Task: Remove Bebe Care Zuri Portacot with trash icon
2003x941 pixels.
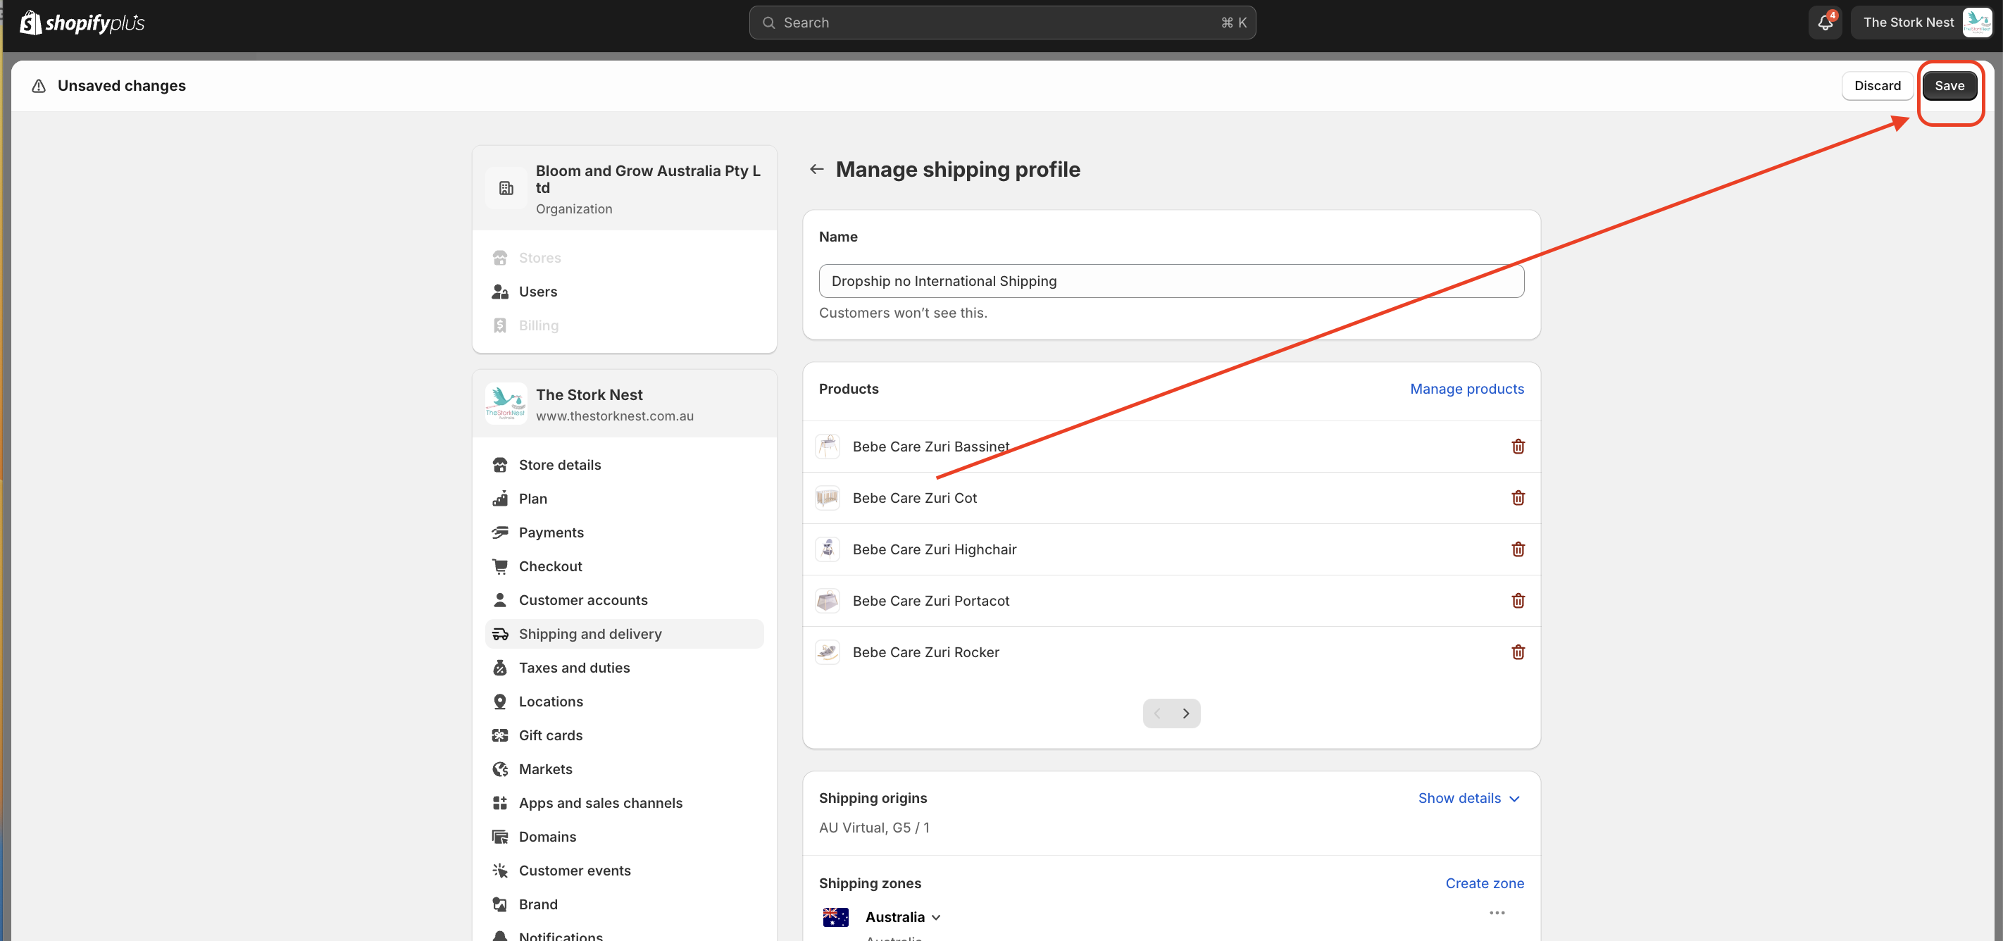Action: click(1518, 600)
